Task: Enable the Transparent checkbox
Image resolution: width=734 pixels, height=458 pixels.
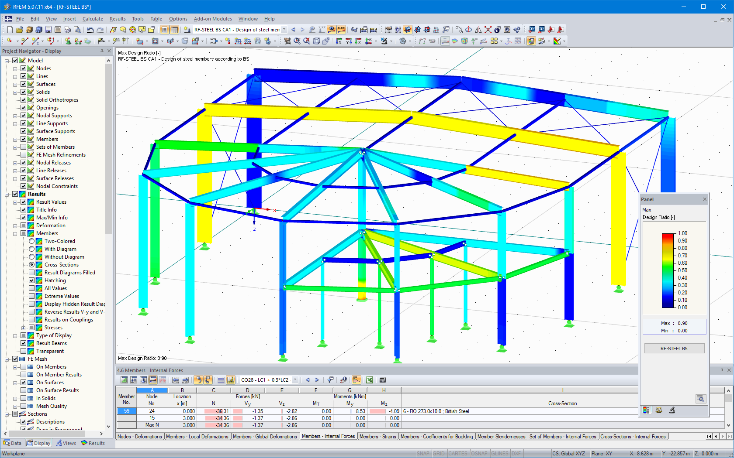Action: 24,351
